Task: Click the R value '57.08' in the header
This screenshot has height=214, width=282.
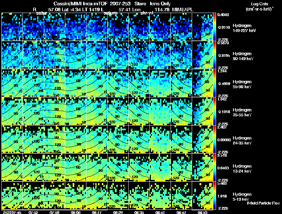Action: tap(54, 9)
